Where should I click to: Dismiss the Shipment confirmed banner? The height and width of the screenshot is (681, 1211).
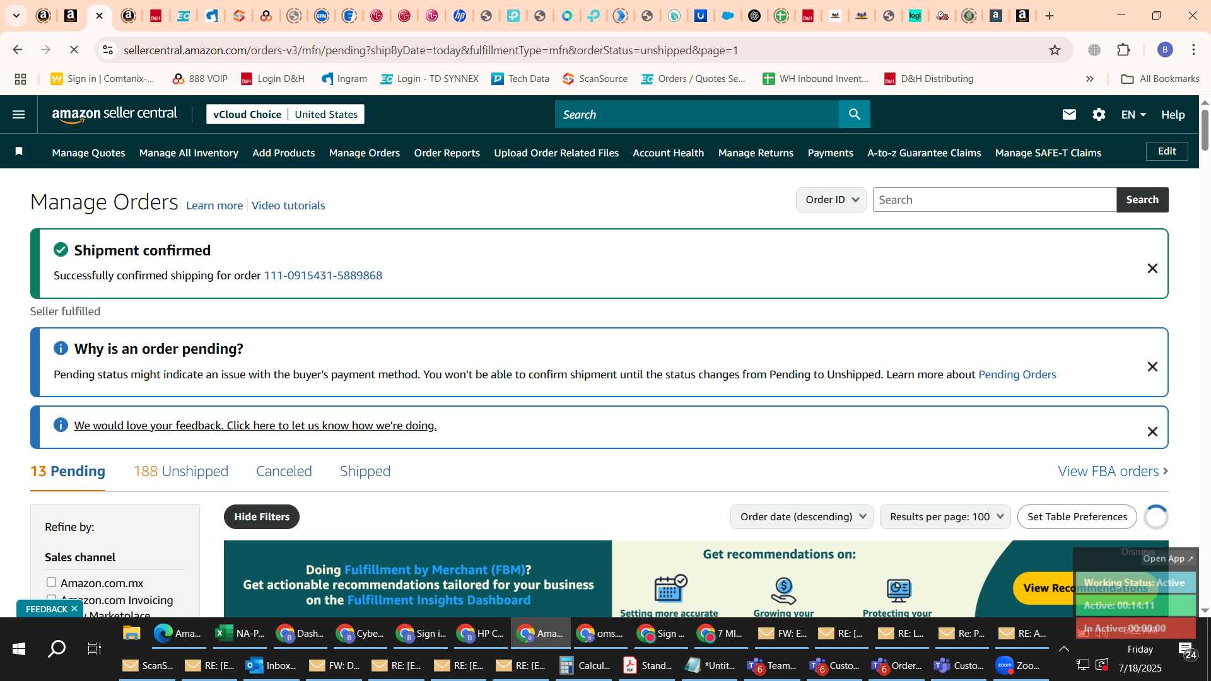(x=1152, y=269)
